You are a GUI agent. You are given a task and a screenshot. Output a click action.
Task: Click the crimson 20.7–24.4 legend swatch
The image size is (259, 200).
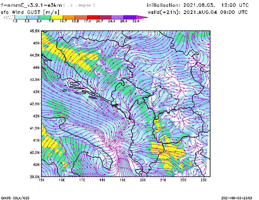105,17
